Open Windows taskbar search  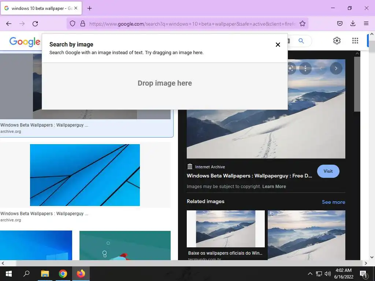pos(26,274)
